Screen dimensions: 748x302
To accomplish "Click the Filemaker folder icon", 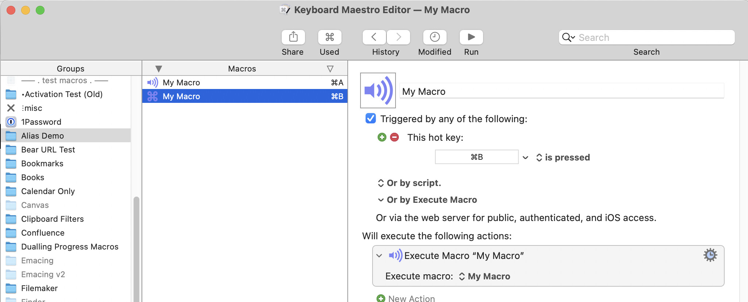I will (11, 288).
